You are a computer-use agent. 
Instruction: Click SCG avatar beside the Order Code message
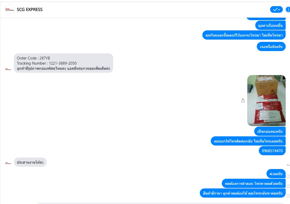tap(8, 69)
